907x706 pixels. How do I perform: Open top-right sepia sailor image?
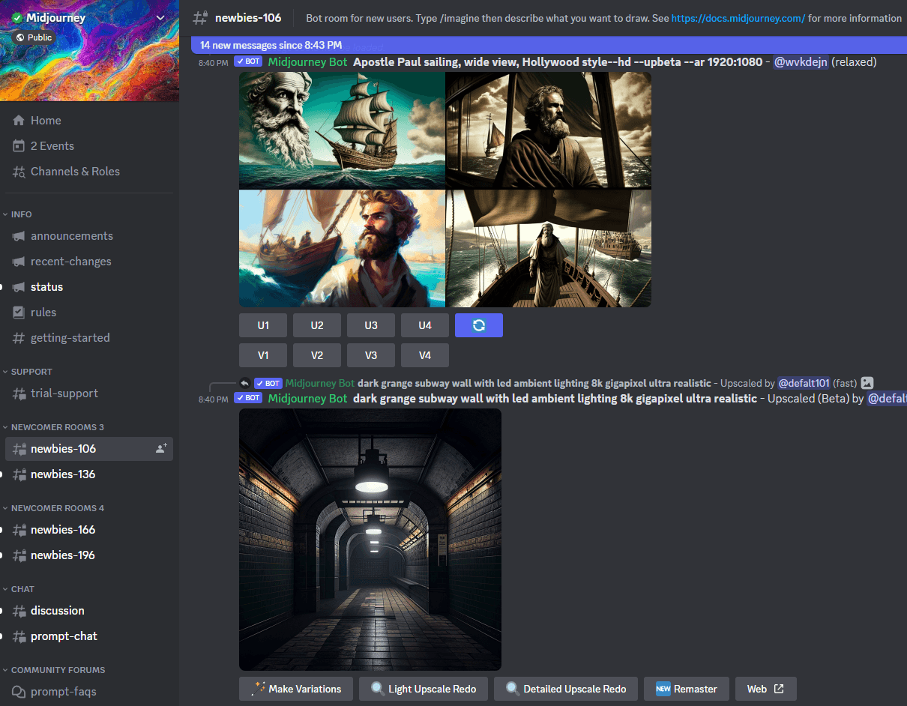click(549, 130)
